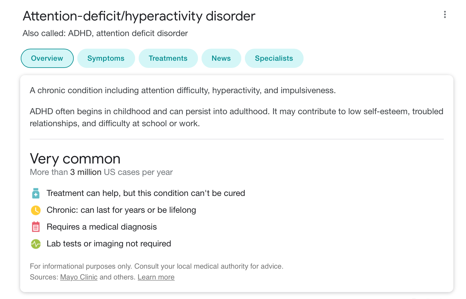Click the yellow clock chronic icon
This screenshot has height=299, width=466.
click(36, 210)
